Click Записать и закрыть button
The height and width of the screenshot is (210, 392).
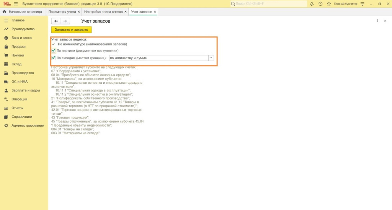[x=72, y=30]
